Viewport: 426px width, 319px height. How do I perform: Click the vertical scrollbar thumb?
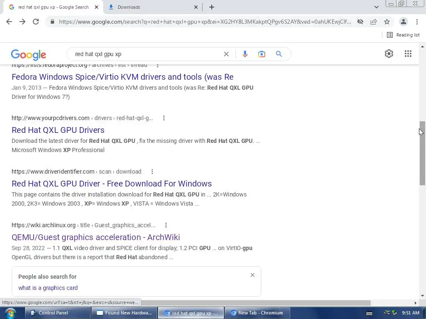coord(422,153)
